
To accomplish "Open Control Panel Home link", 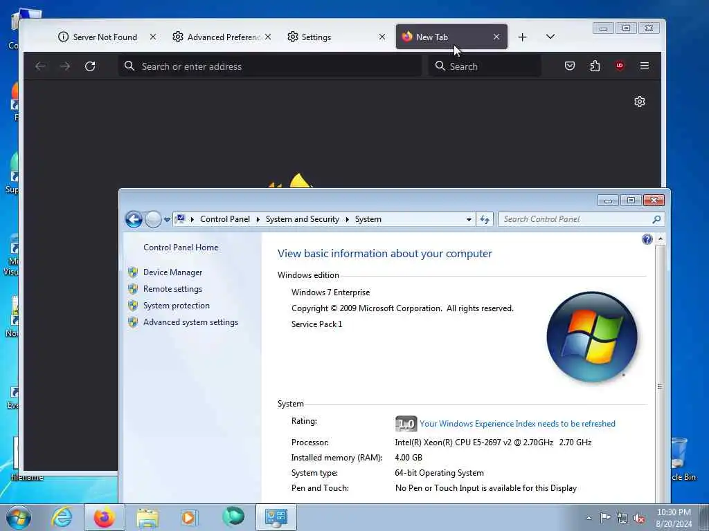I will pos(181,248).
